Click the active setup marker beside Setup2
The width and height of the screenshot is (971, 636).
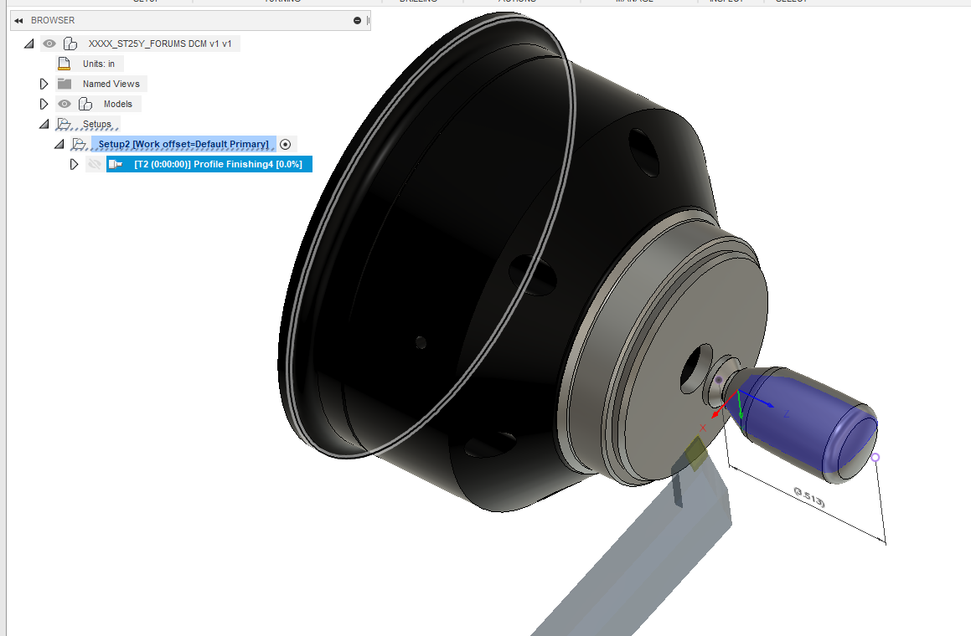285,144
